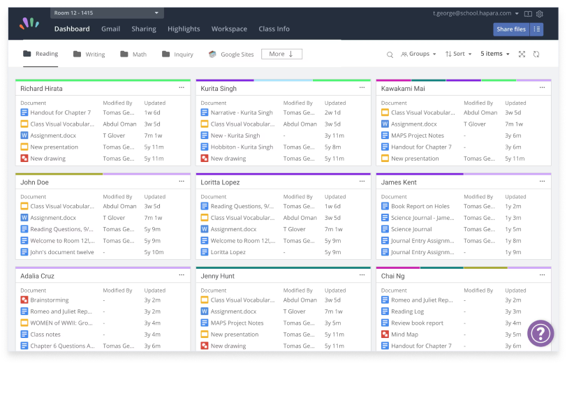Click the More button
The height and width of the screenshot is (419, 567).
coord(281,54)
